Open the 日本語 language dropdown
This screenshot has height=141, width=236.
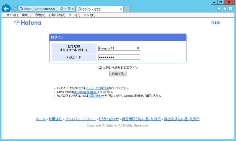(216, 23)
